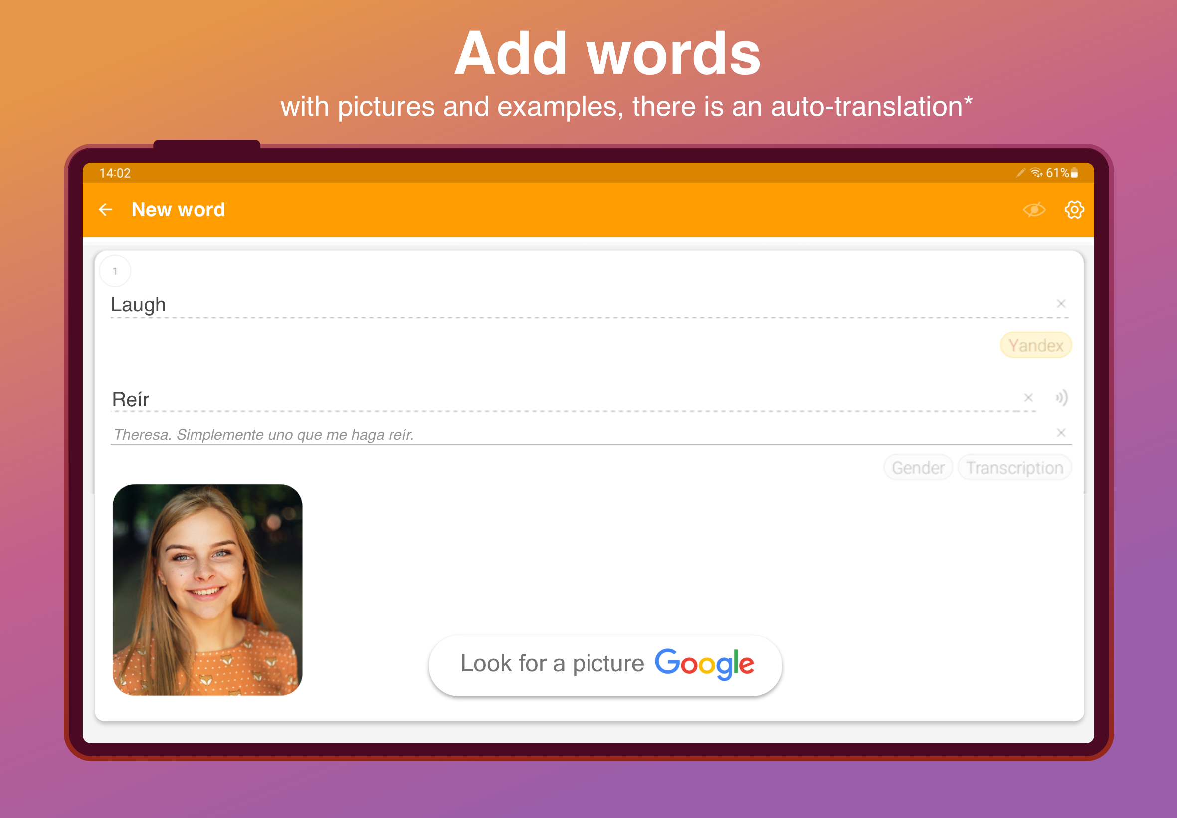Screen dimensions: 1177x818
Task: Tap the New word title
Action: coord(179,210)
